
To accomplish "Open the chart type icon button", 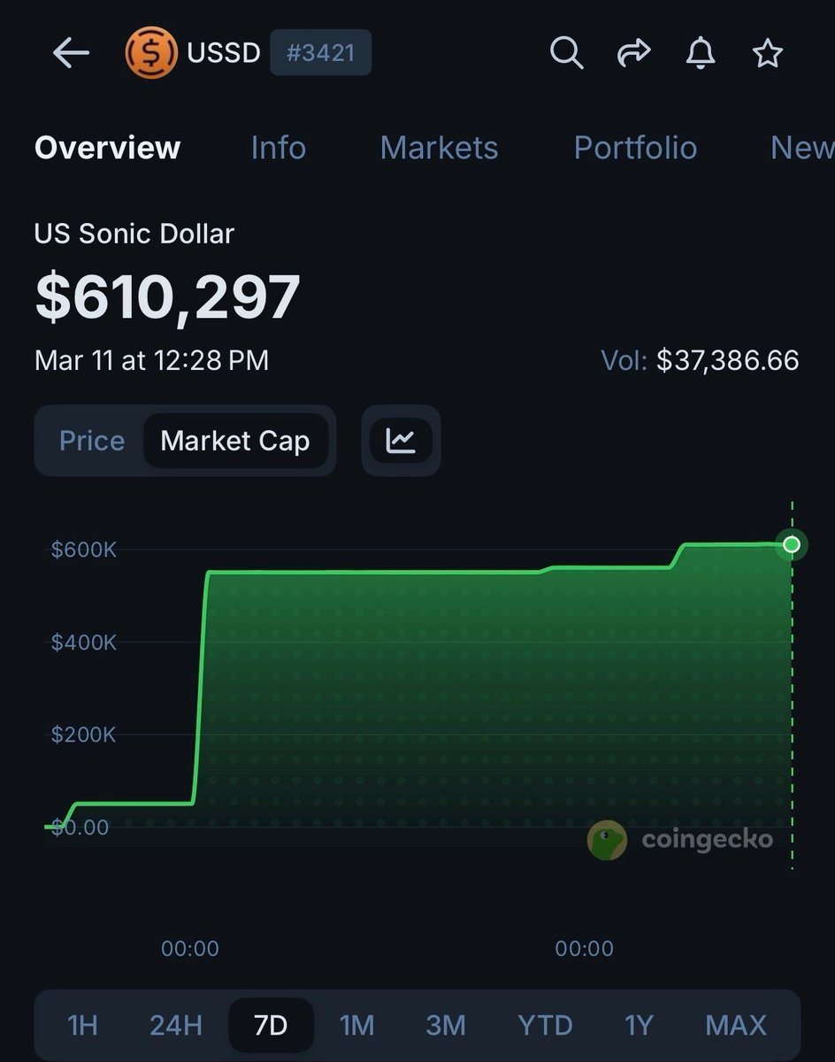I will 401,440.
